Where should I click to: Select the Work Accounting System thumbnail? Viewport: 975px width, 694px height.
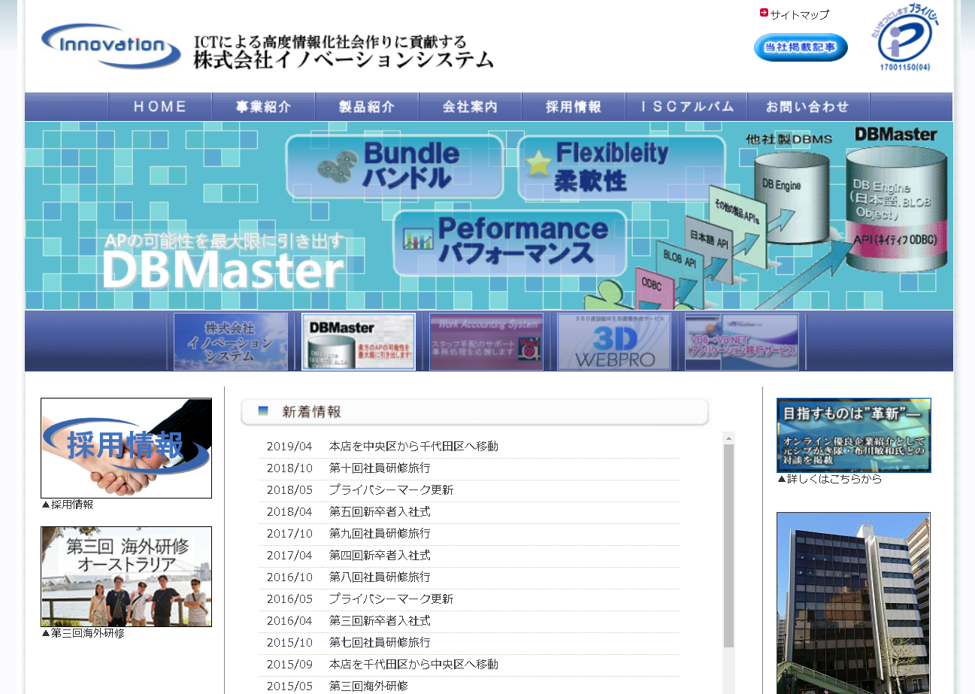pyautogui.click(x=486, y=341)
